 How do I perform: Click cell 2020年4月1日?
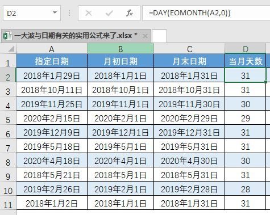[121, 161]
